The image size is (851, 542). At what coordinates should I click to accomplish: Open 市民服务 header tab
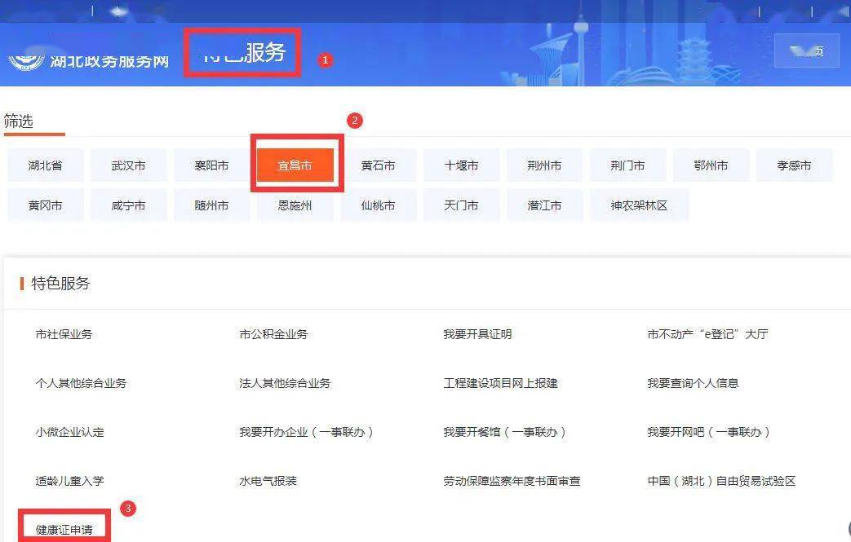(243, 52)
